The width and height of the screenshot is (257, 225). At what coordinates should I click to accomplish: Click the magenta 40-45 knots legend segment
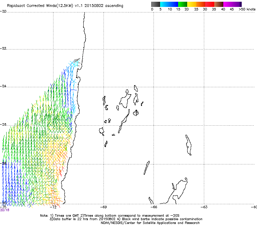[228, 4]
